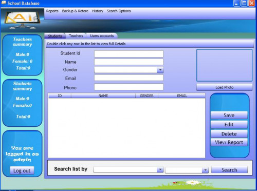Expand the second search criteria dropdown
Screen dimensions: 257x191
coord(205,170)
